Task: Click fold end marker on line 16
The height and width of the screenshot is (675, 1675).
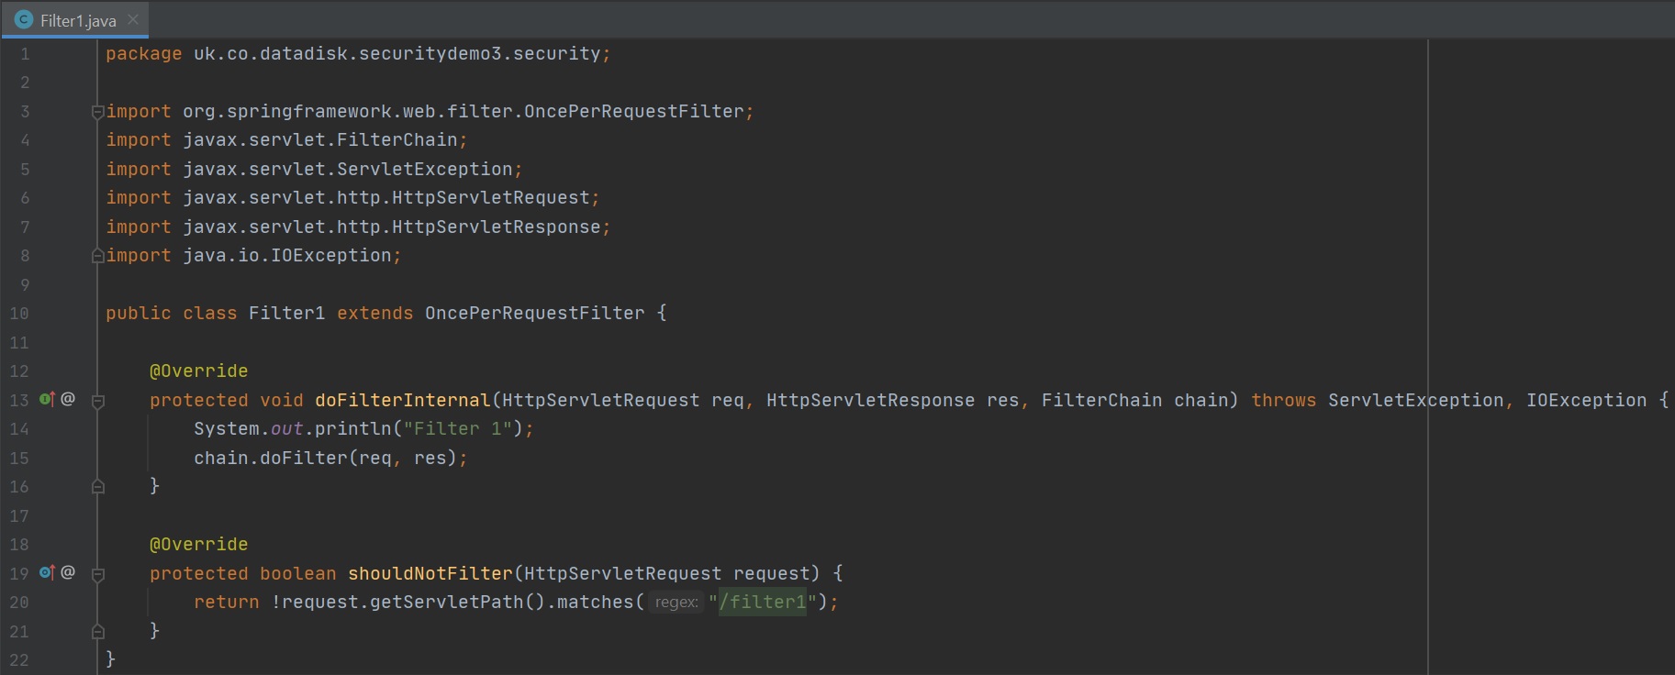Action: [97, 487]
